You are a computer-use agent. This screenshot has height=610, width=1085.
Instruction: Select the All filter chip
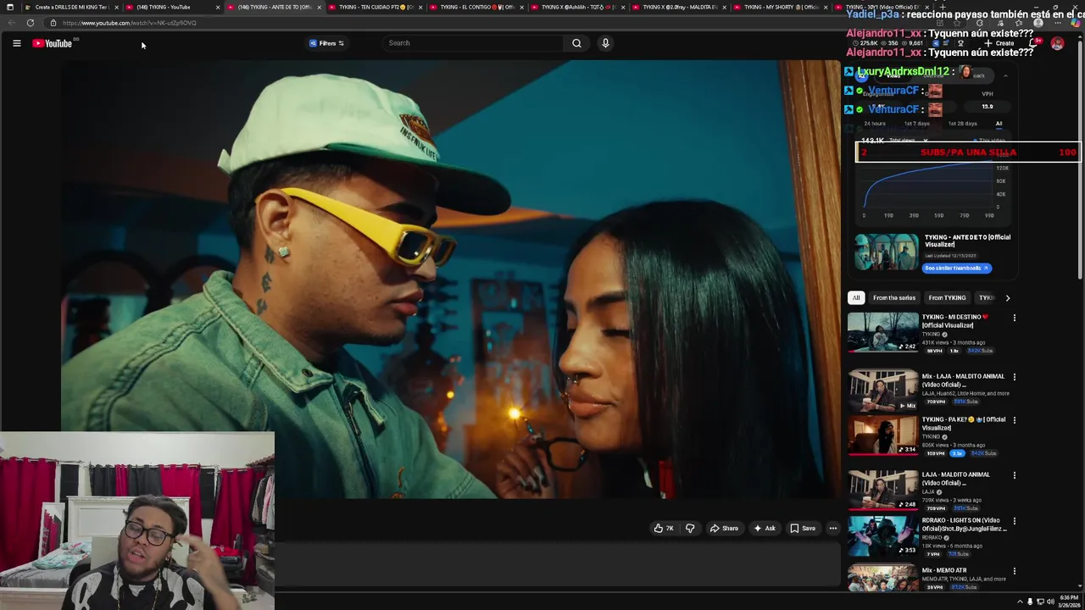[856, 298]
